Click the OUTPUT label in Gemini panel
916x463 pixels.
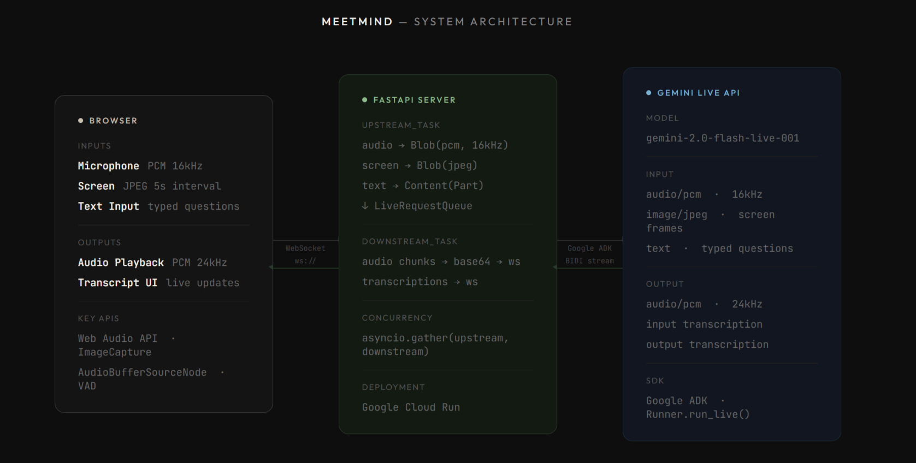click(665, 284)
